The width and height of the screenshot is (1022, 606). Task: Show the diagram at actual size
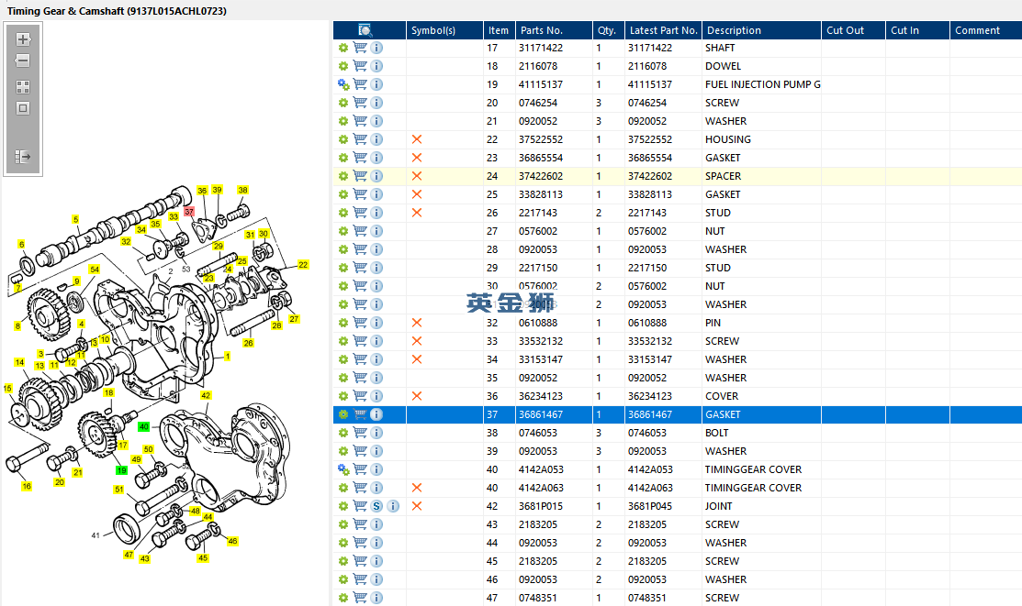click(x=23, y=108)
